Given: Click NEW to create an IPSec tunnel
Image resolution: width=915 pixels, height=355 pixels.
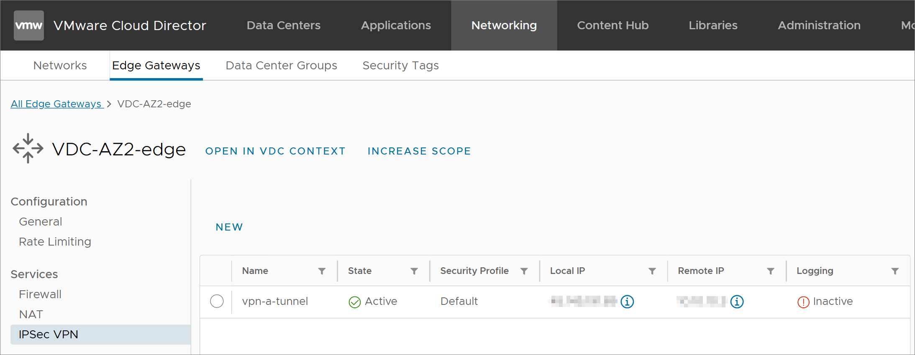Looking at the screenshot, I should pos(229,227).
